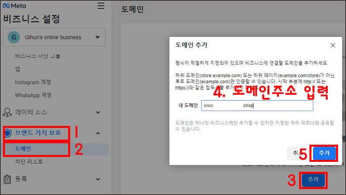Click the 등록 clipboard icon
Screen dimensions: 346x195
(x=7, y=179)
